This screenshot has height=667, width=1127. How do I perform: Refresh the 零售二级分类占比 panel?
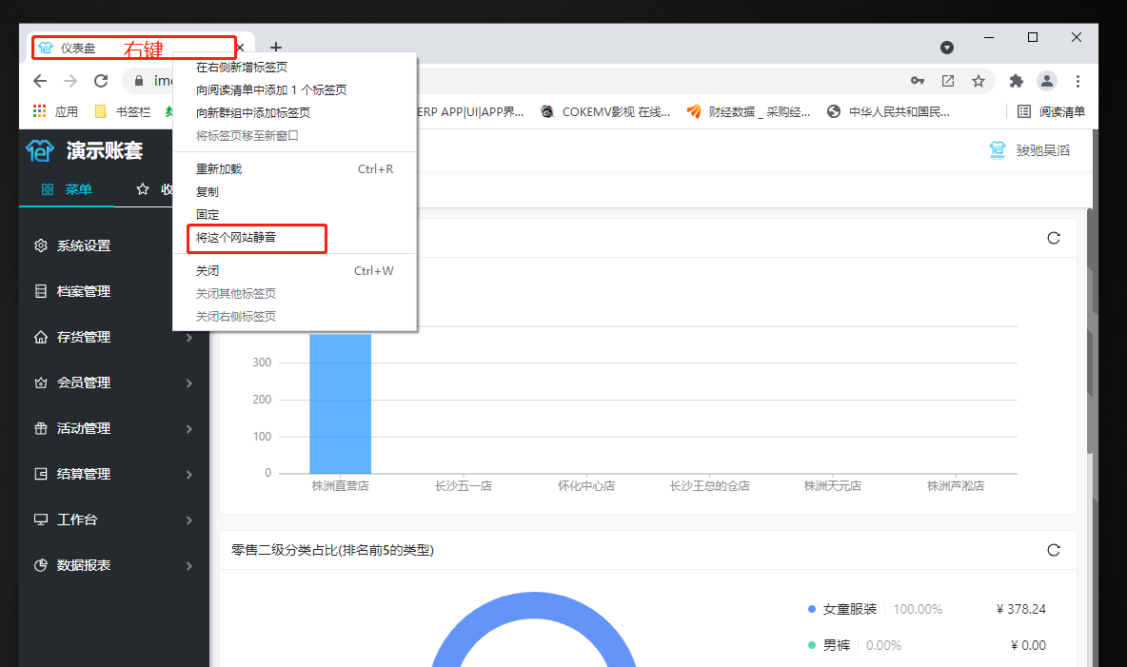(1054, 550)
